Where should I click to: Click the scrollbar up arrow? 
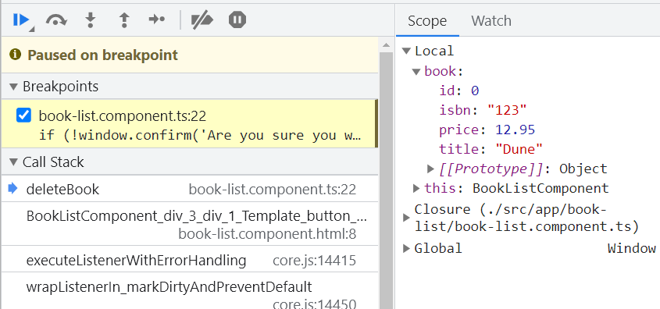[x=386, y=44]
